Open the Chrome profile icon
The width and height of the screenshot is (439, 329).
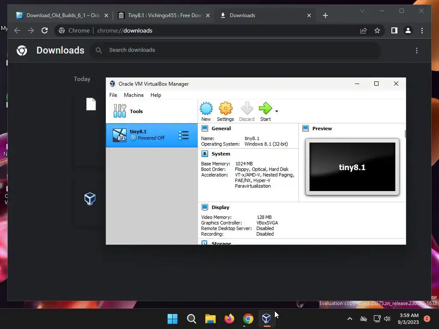click(x=408, y=30)
